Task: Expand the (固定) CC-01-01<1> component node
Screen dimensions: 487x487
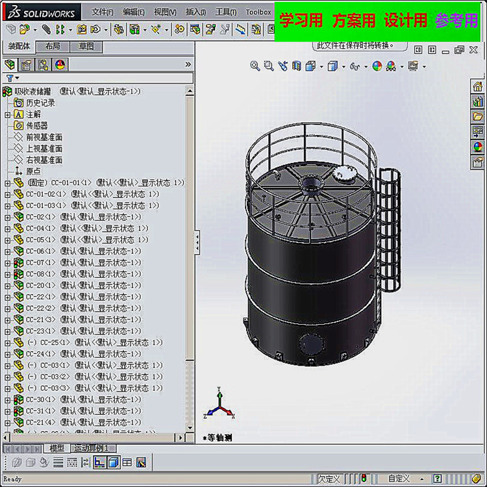Action: click(x=7, y=183)
